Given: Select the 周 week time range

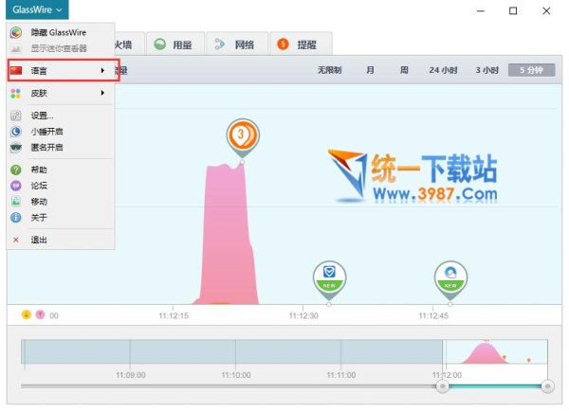Looking at the screenshot, I should (404, 70).
